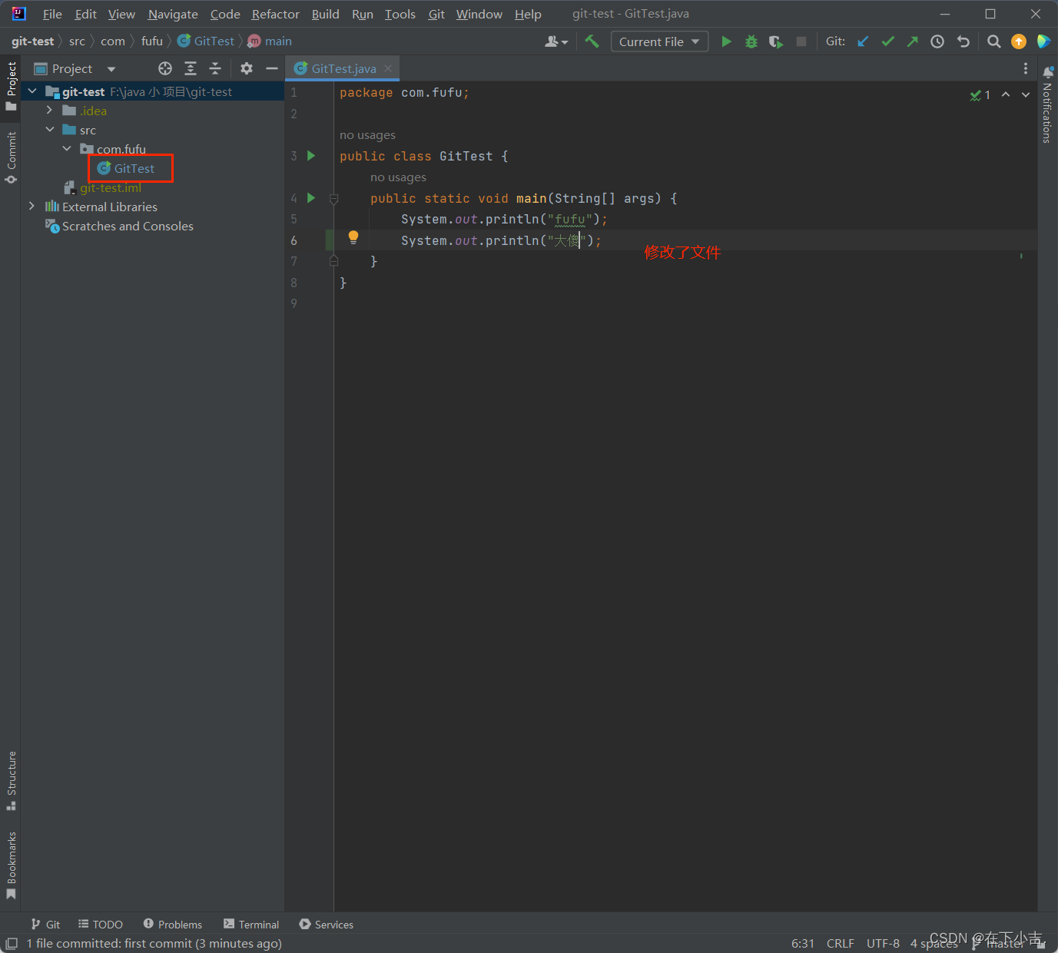Click the 6:31 caret position indicator
The width and height of the screenshot is (1058, 953).
[803, 944]
